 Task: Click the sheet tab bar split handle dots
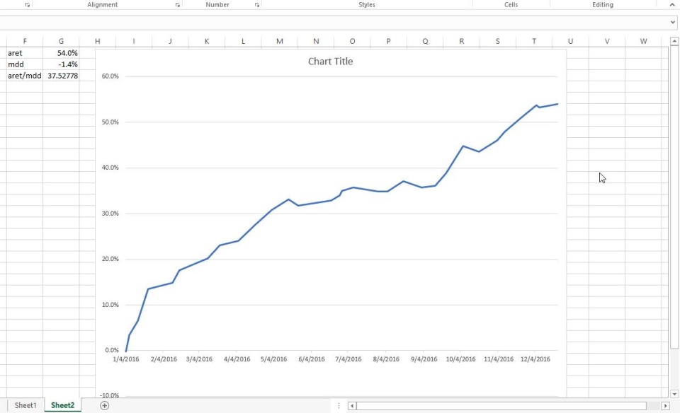pyautogui.click(x=339, y=406)
